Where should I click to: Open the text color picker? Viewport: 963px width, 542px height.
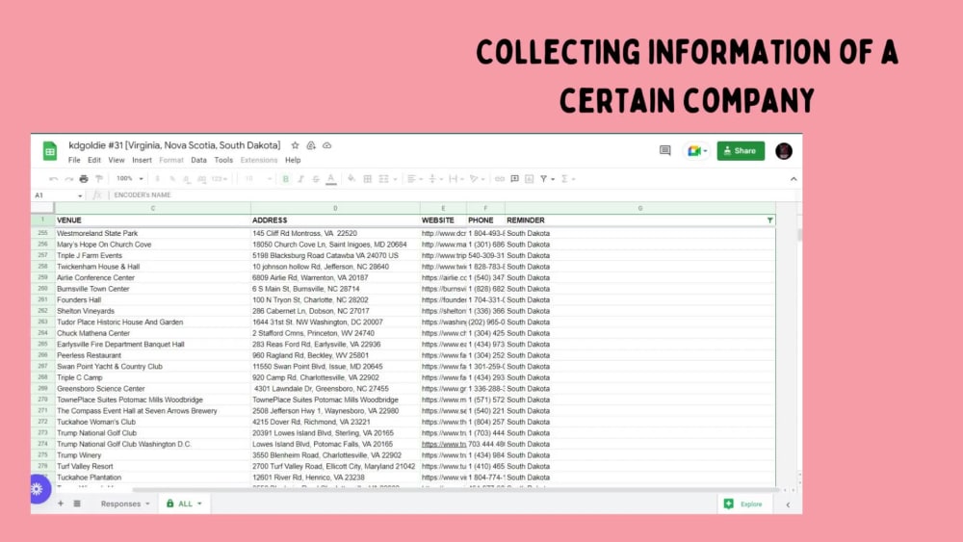click(x=331, y=179)
